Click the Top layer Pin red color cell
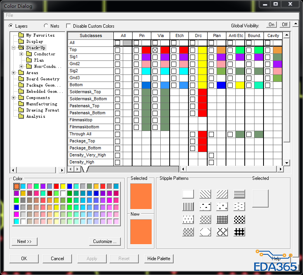 146,50
